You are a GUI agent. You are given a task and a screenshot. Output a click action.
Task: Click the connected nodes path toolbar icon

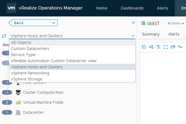tap(180, 47)
